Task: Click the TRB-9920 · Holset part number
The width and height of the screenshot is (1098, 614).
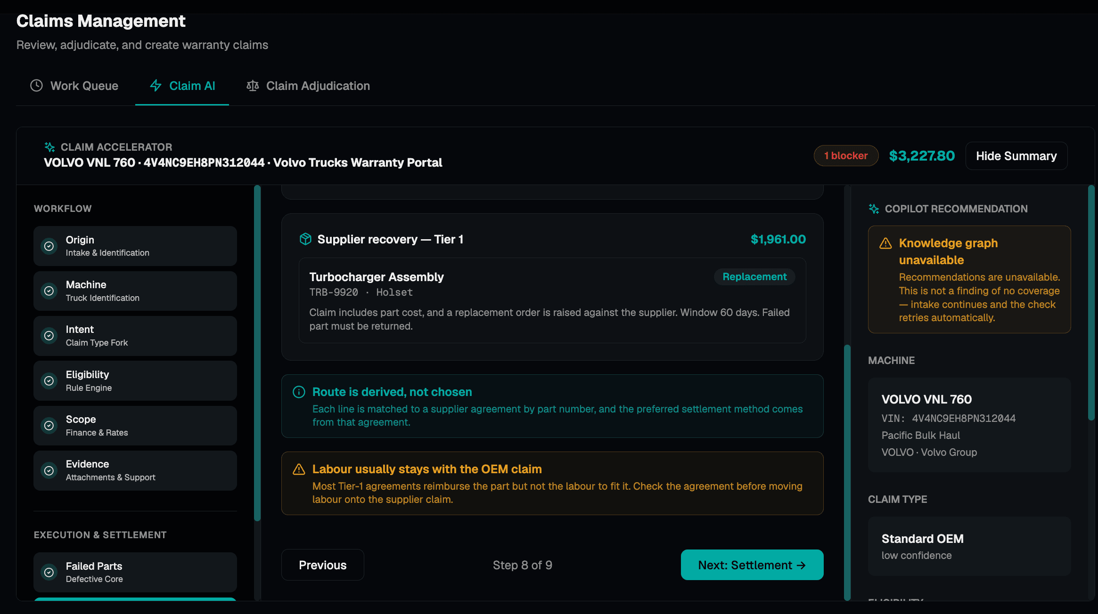Action: tap(361, 292)
